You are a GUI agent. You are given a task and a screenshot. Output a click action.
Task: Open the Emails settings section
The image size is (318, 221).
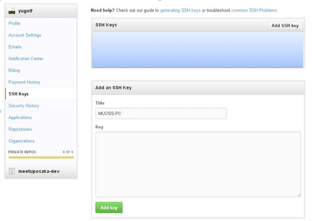[x=15, y=47]
